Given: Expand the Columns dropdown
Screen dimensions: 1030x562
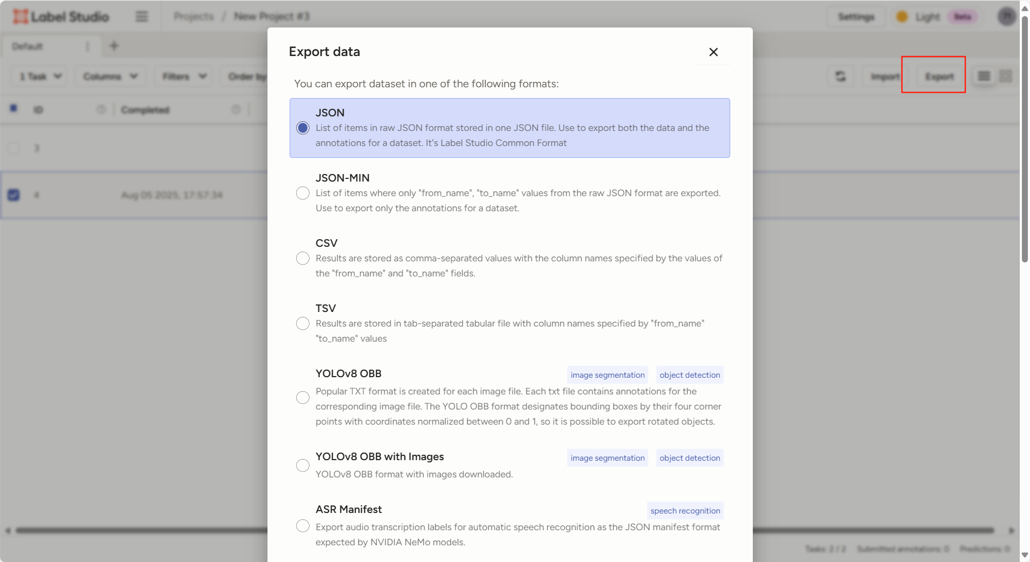Looking at the screenshot, I should (111, 77).
